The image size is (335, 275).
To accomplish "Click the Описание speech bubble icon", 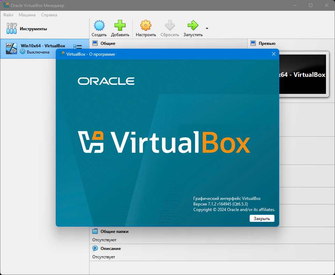I will (95, 248).
